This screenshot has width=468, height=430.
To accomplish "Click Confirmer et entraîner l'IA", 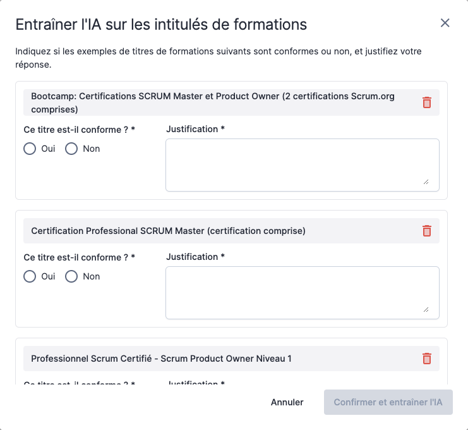I will click(x=388, y=402).
